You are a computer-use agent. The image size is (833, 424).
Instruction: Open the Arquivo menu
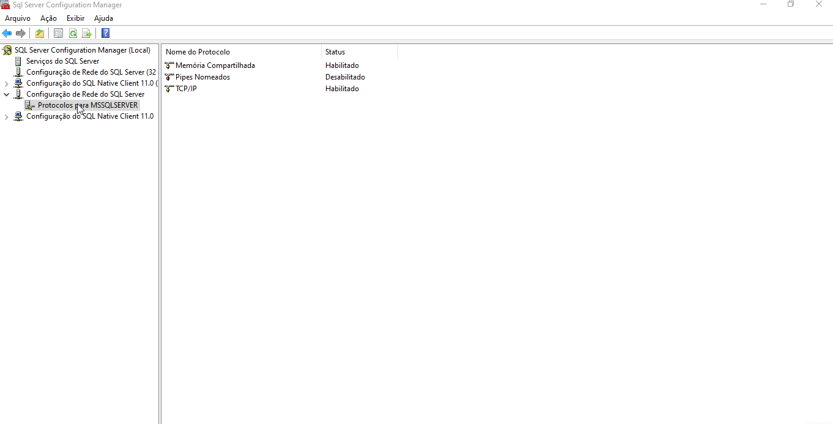pyautogui.click(x=18, y=18)
